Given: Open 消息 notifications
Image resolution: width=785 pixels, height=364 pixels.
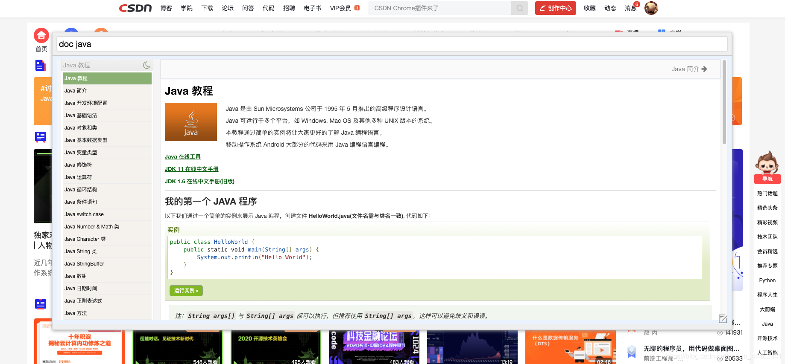Looking at the screenshot, I should pyautogui.click(x=631, y=8).
